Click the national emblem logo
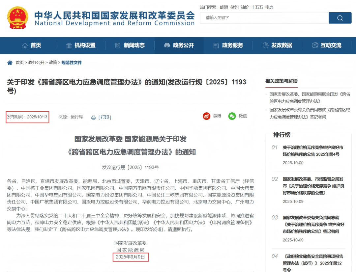The height and width of the screenshot is (272, 356). tap(18, 18)
